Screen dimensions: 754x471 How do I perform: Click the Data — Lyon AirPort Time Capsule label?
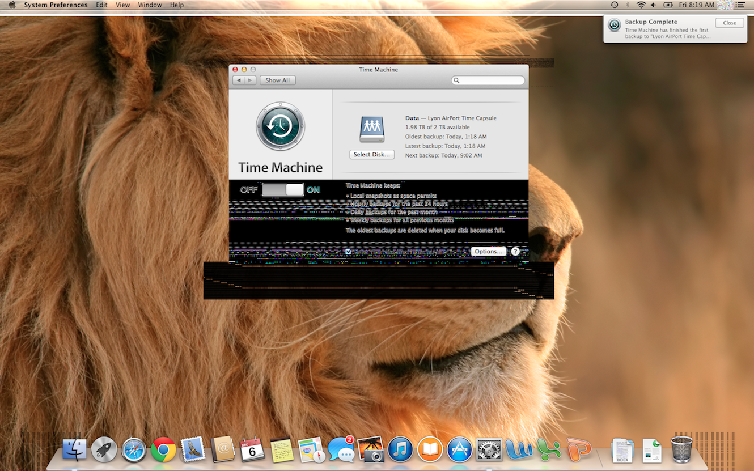[x=451, y=118]
